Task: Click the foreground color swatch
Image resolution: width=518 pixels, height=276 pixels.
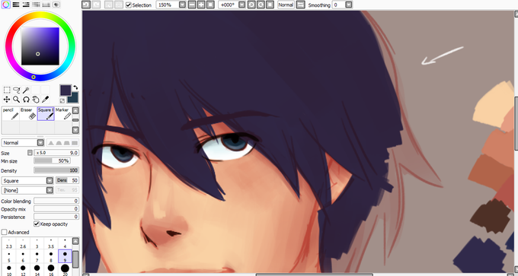Action: click(65, 90)
